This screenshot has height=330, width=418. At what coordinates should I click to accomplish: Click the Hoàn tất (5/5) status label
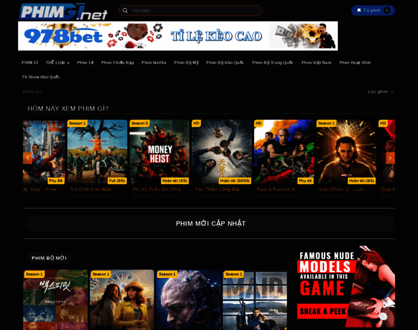pos(175,181)
